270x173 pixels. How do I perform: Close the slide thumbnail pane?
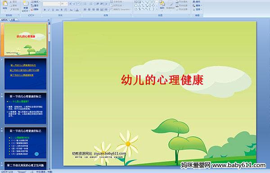click(49, 20)
